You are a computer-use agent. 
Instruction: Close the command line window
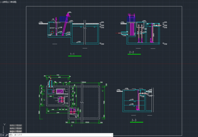tap(3, 135)
